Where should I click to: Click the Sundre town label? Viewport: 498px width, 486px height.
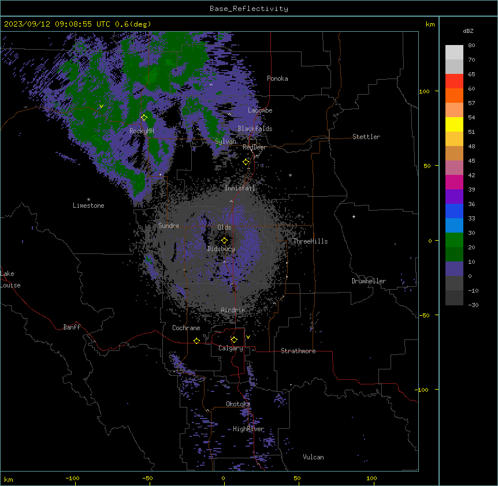[169, 226]
